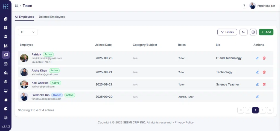Viewport: 280px width, 131px height.
Task: Click the SEEMI CRM logo icon
Action: point(6,7)
